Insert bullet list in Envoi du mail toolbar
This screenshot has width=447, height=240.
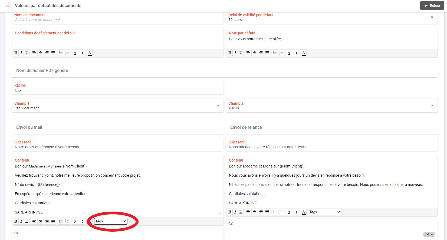click(x=61, y=221)
